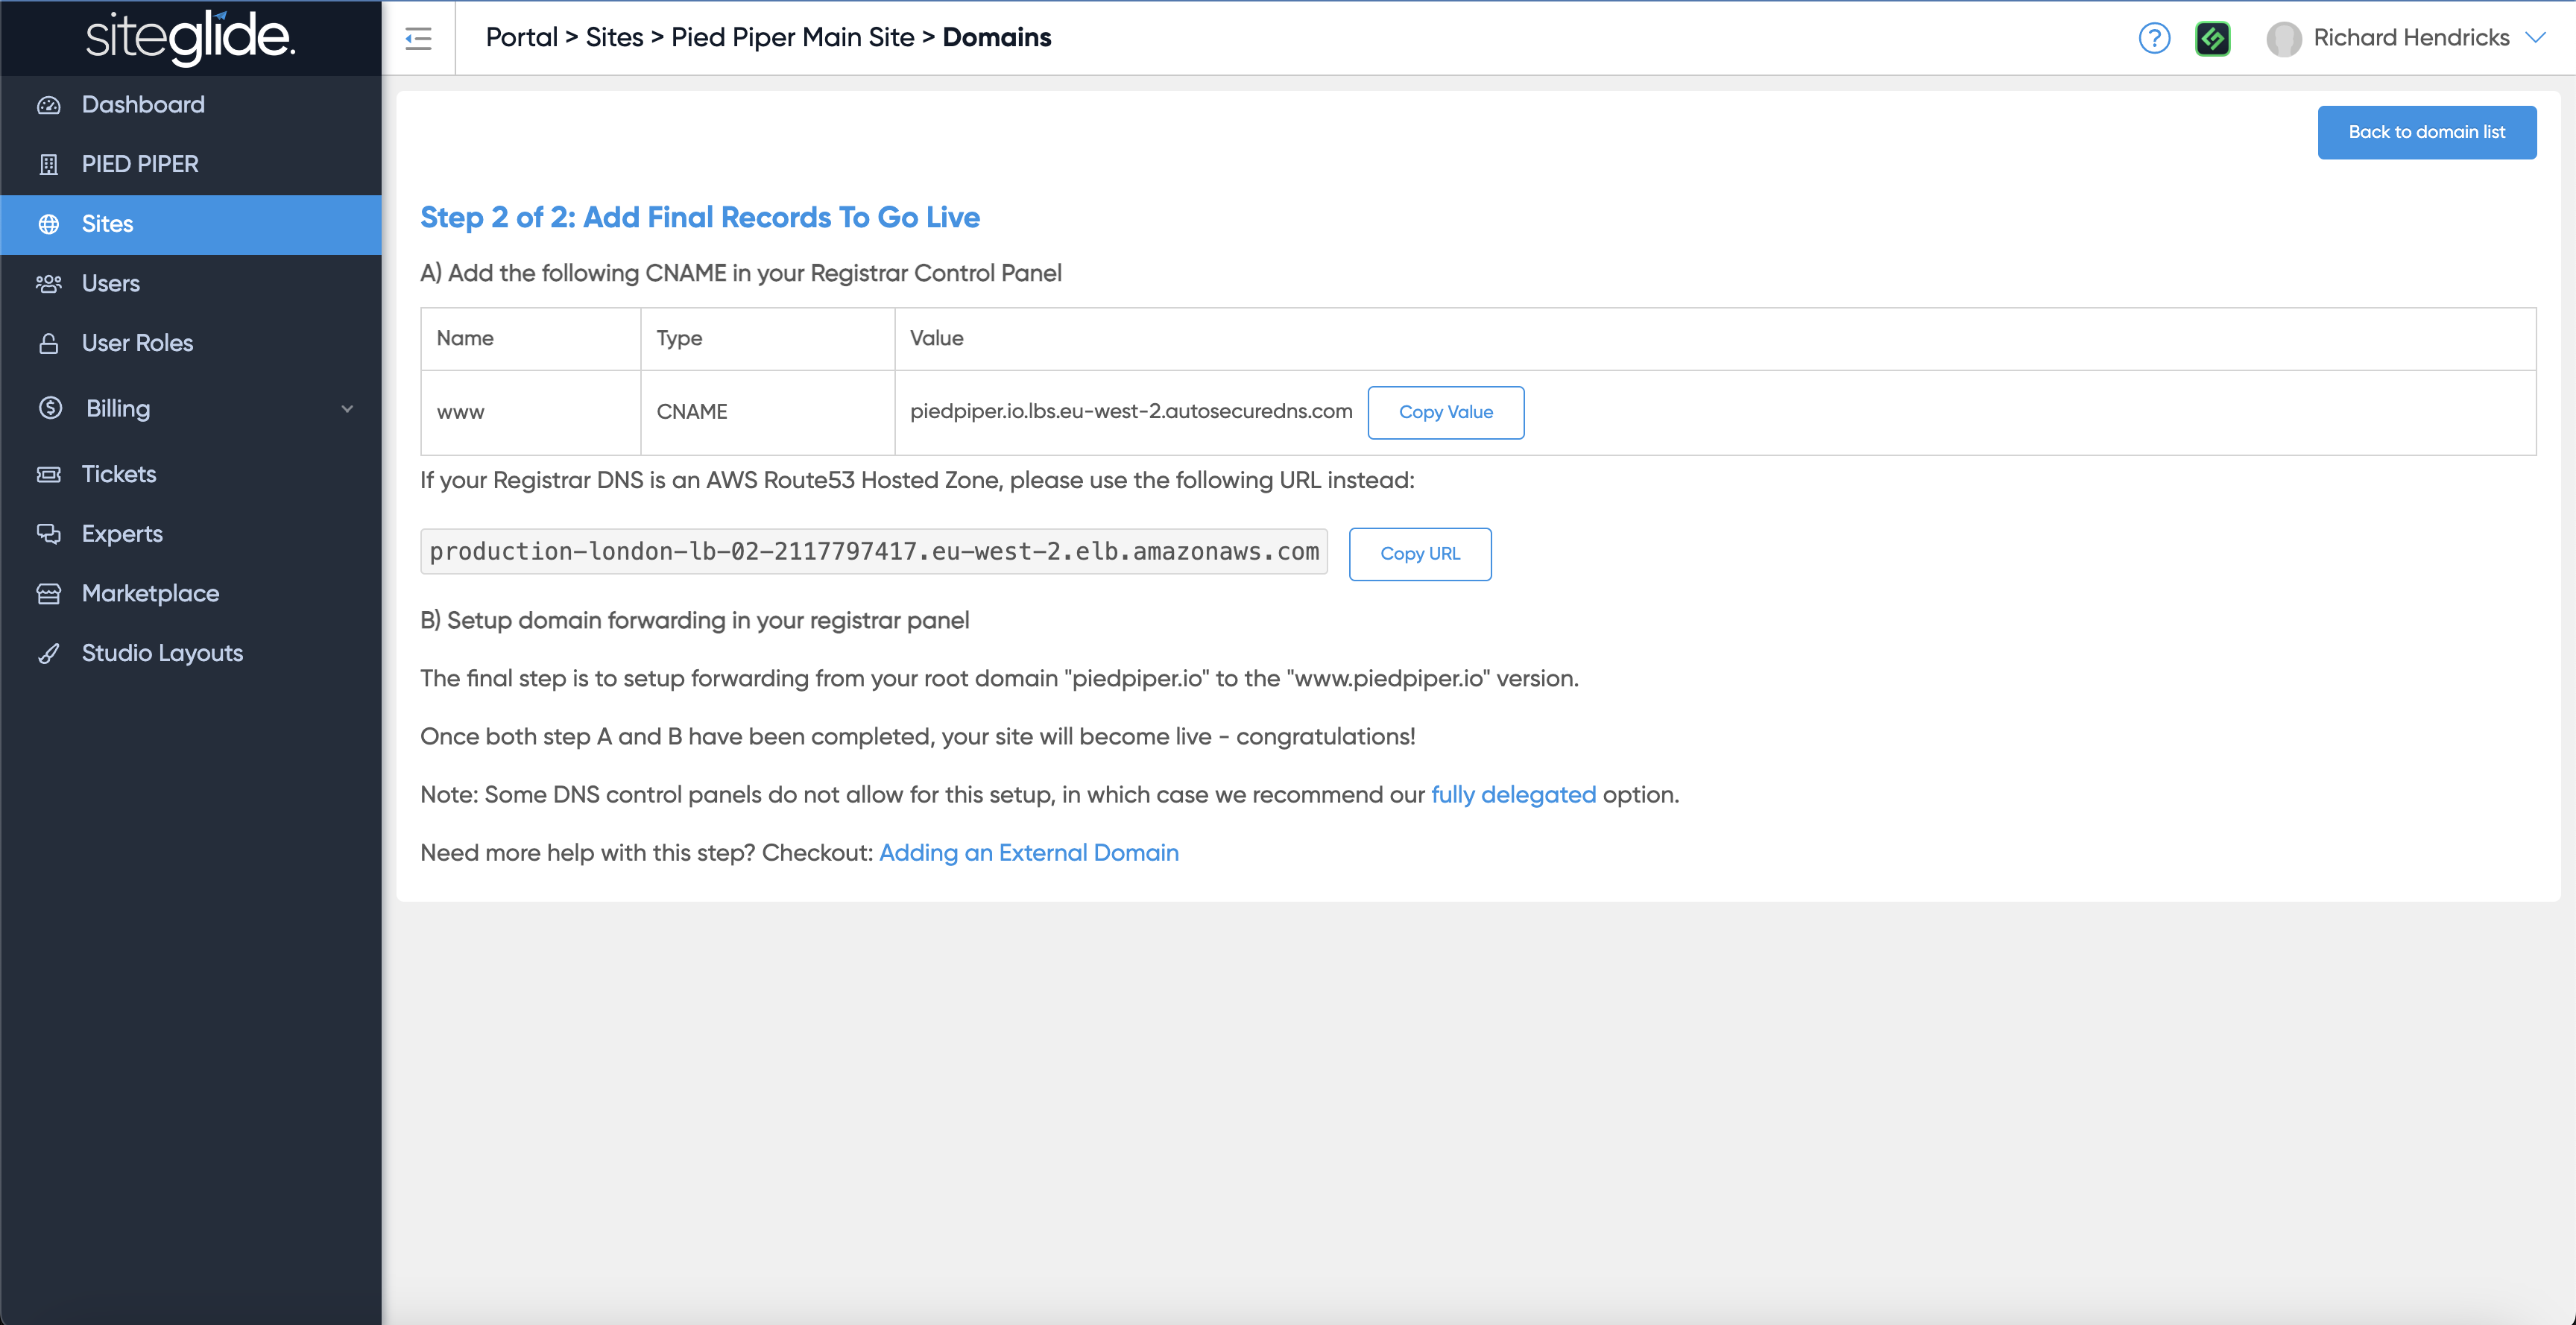Open the help question mark icon

point(2153,38)
